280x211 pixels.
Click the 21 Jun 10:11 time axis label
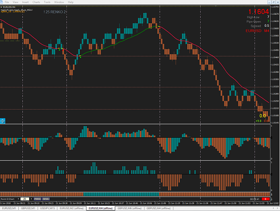coord(90,203)
